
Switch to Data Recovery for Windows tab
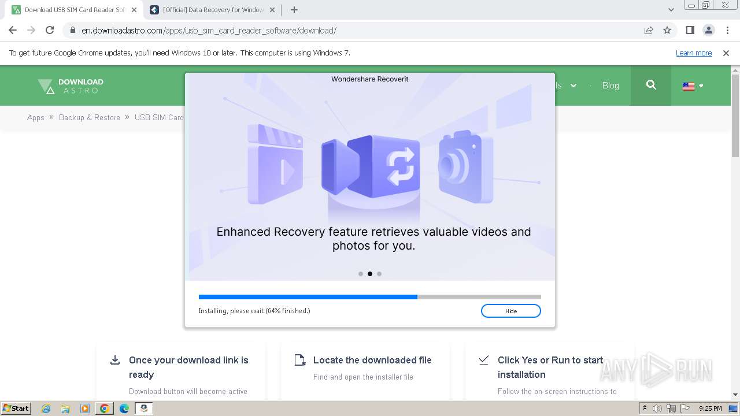[213, 10]
